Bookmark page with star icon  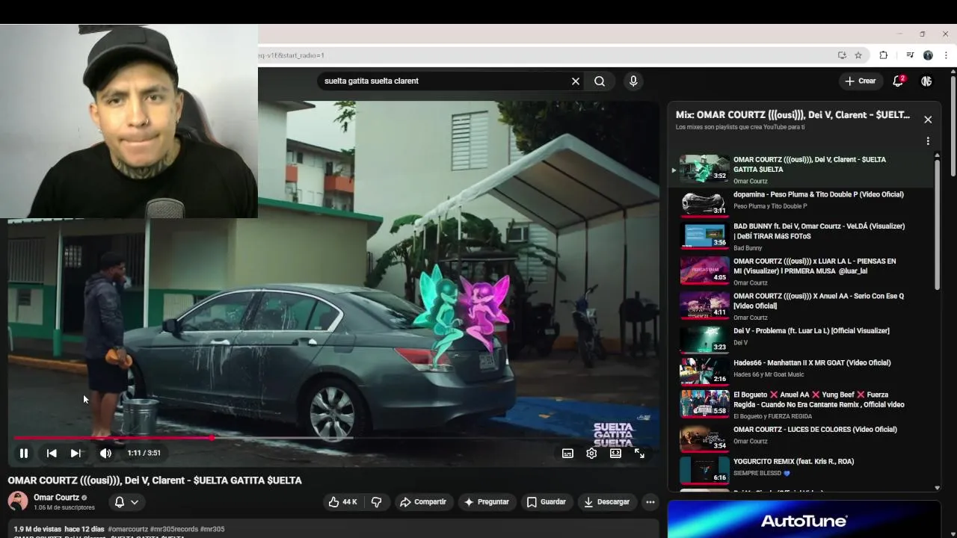click(x=858, y=55)
